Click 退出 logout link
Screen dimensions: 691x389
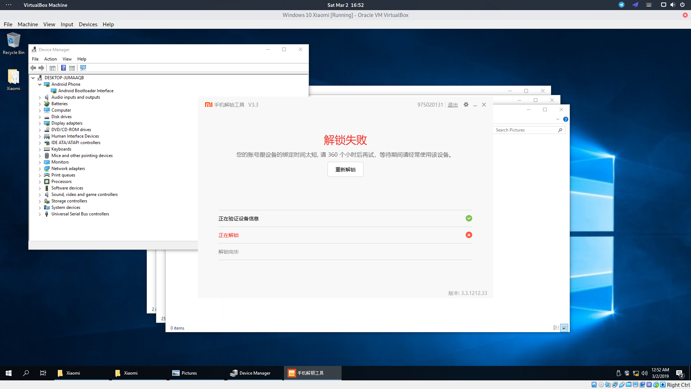tap(453, 105)
